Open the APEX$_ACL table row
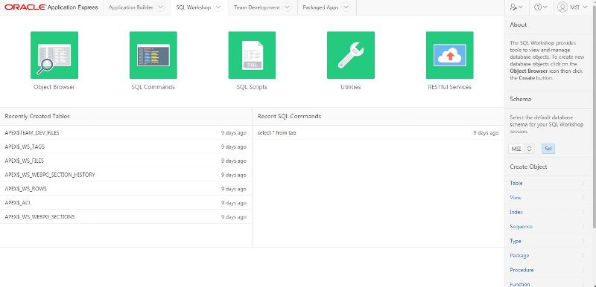Image resolution: width=596 pixels, height=287 pixels. (125, 203)
